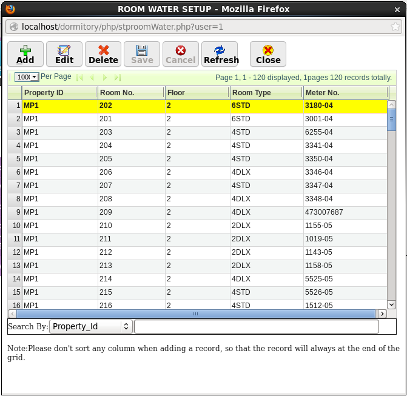This screenshot has height=396, width=407.
Task: Open the records per page dropdown
Action: (x=27, y=77)
